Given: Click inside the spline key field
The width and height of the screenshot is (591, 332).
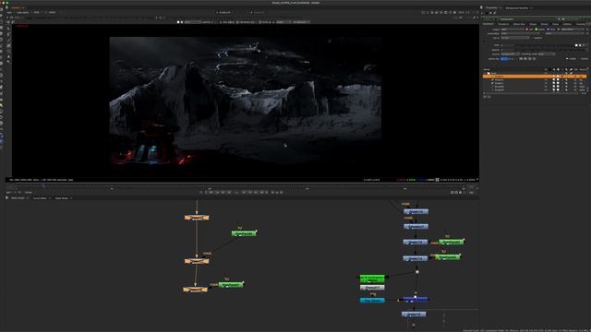Looking at the screenshot, I should pyautogui.click(x=505, y=59).
